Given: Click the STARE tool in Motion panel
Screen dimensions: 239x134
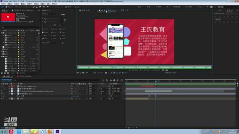Looking at the screenshot, I should click(62, 39).
